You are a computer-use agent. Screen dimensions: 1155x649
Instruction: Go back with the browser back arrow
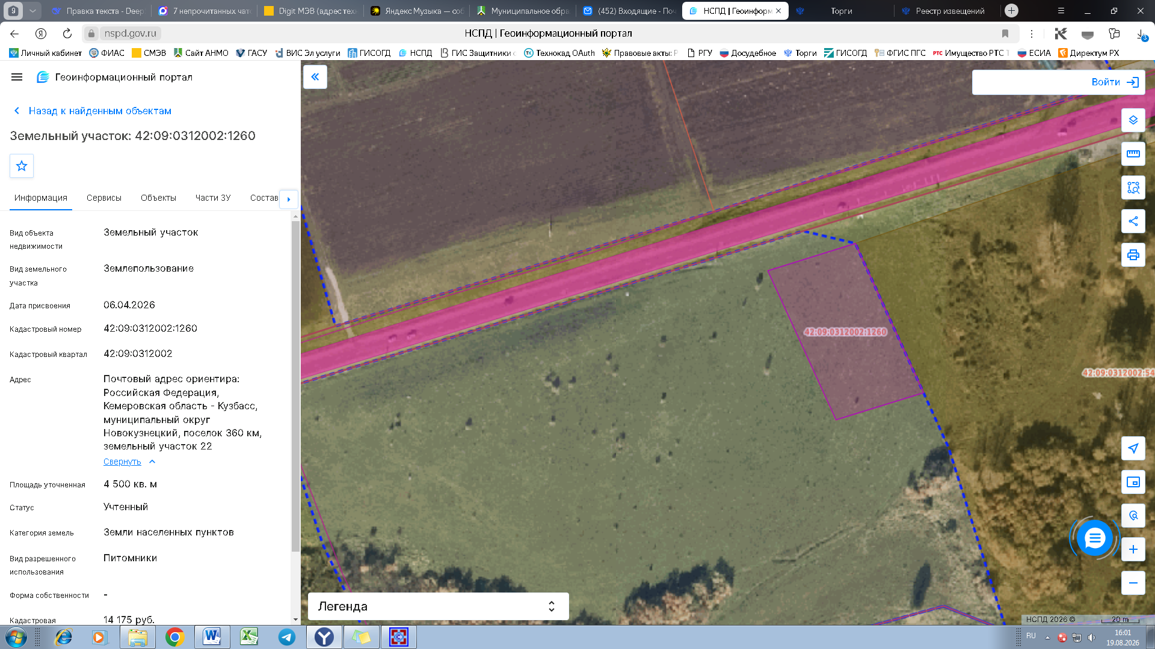point(14,34)
